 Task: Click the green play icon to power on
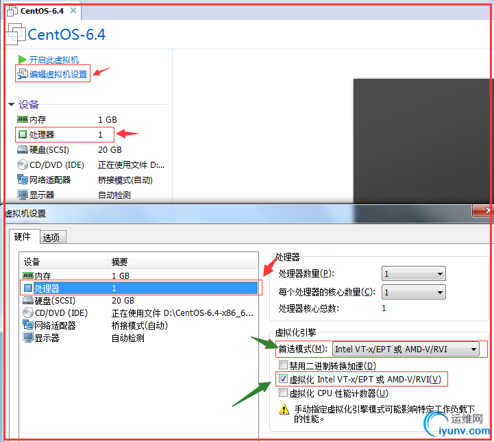point(22,60)
